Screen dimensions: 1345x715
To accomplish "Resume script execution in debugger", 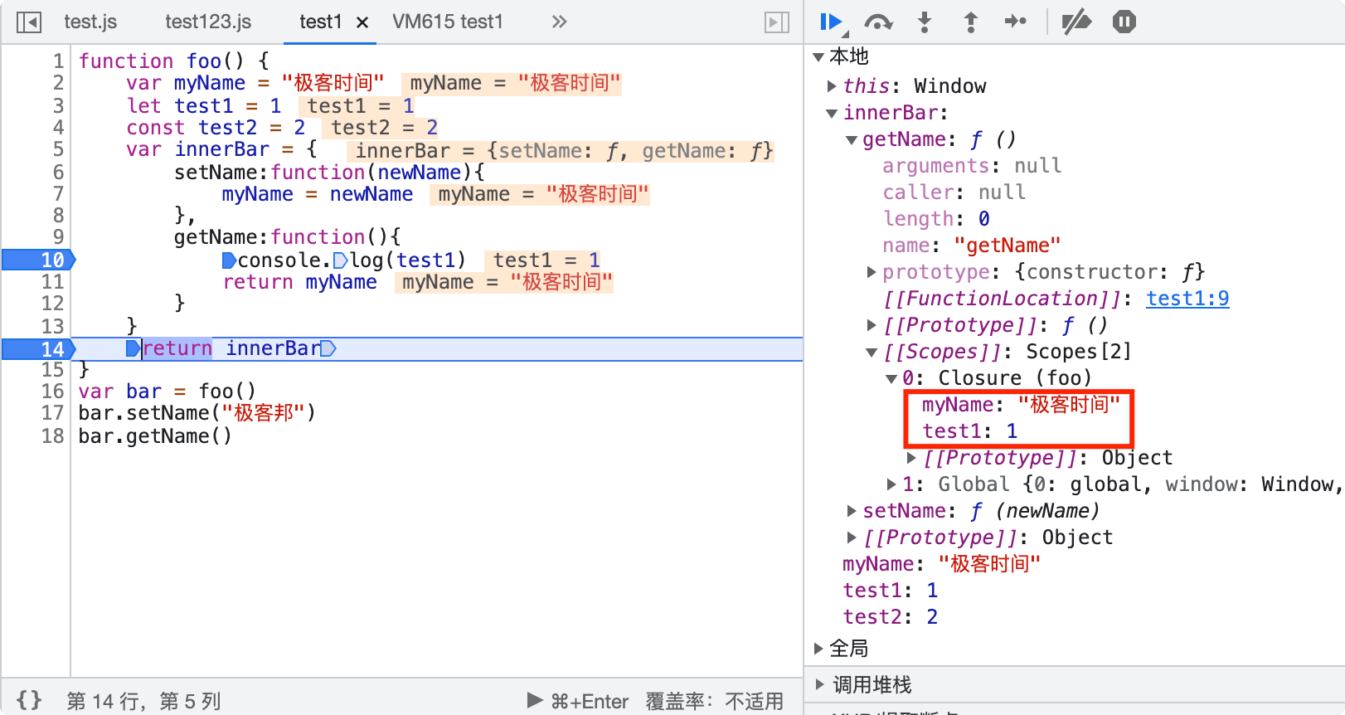I will (x=830, y=22).
